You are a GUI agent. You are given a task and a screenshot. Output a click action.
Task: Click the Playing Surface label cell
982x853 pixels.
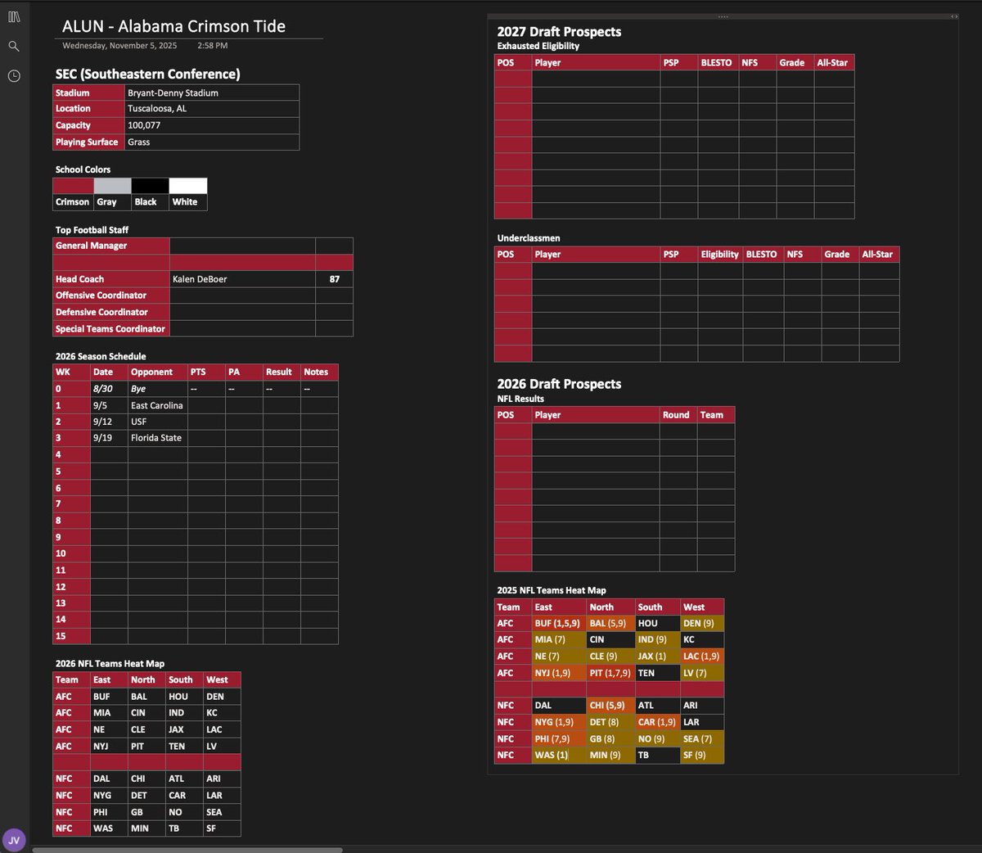[88, 142]
